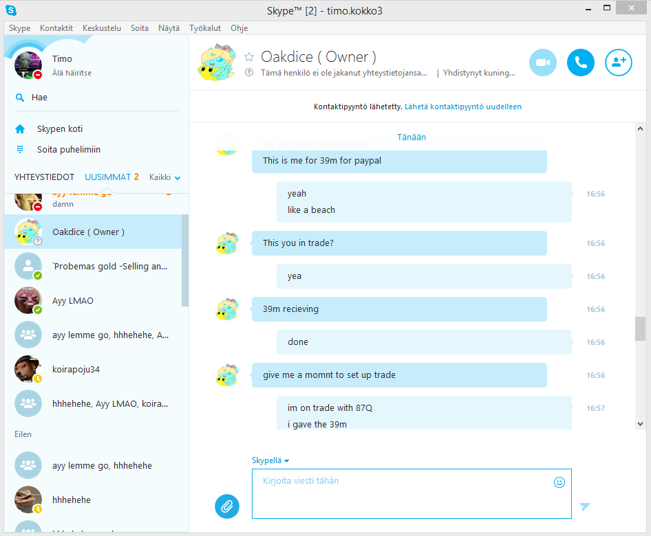This screenshot has width=651, height=536.
Task: Start a video call with Oakdice
Action: click(x=543, y=63)
